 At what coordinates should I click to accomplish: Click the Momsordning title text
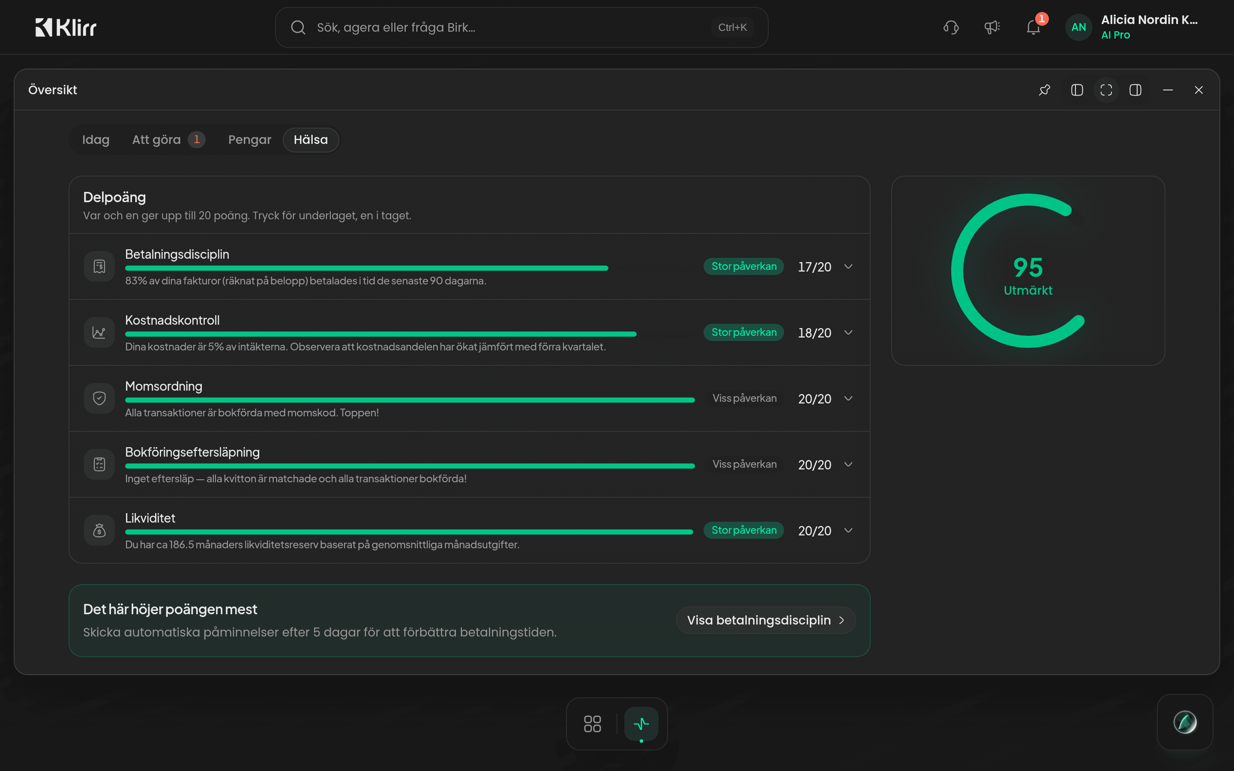[164, 386]
